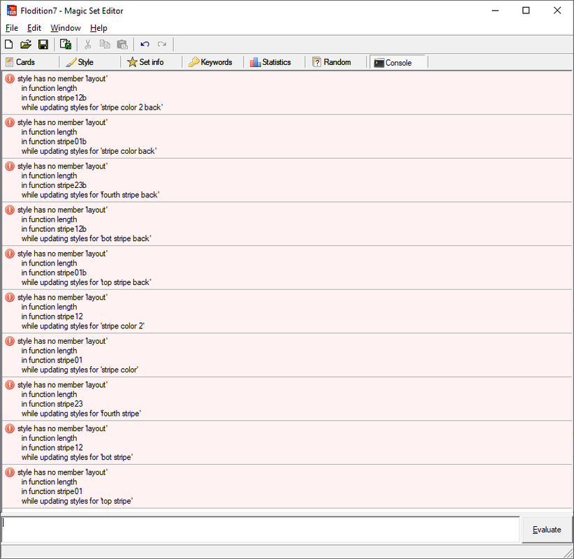Click the Cut scissors icon
The image size is (574, 559).
[x=87, y=44]
